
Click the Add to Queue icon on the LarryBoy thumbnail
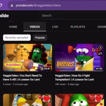pyautogui.click(x=100, y=54)
